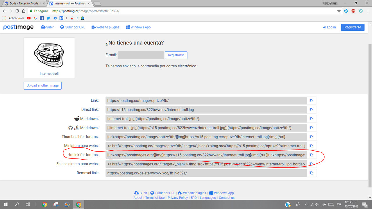Image resolution: width=372 pixels, height=209 pixels.
Task: Bookmark this page with the star icon
Action: [339, 11]
